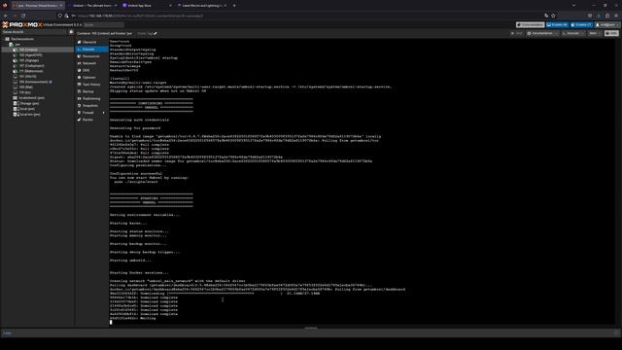This screenshot has width=622, height=350.
Task: Collapse the pve node in tree
Action: pyautogui.click(x=7, y=45)
